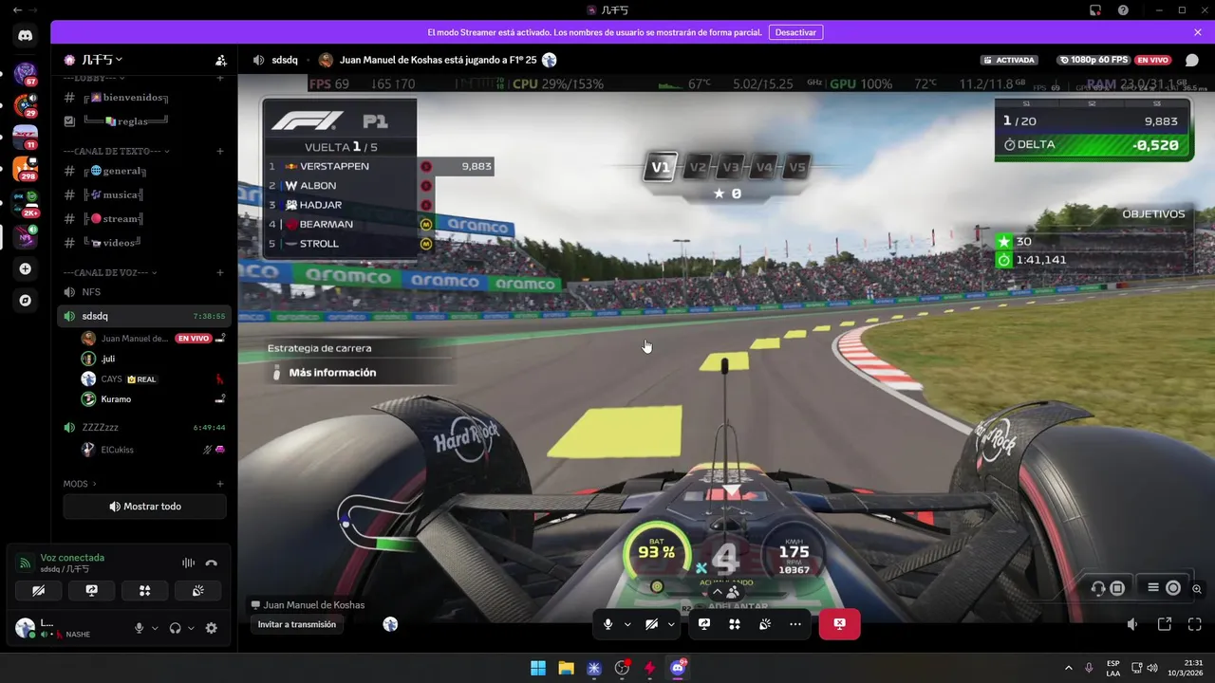This screenshot has height=683, width=1215.
Task: Open the bienvenidos channel
Action: [144, 98]
